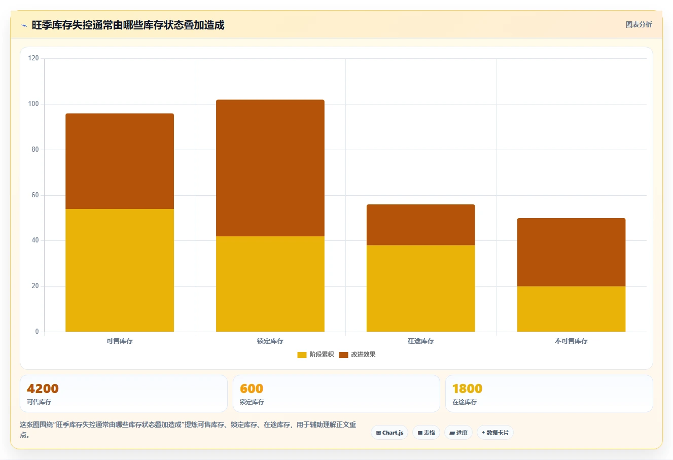This screenshot has height=460, width=673.
Task: Click the 不可售库存 x-axis label
Action: tap(572, 341)
